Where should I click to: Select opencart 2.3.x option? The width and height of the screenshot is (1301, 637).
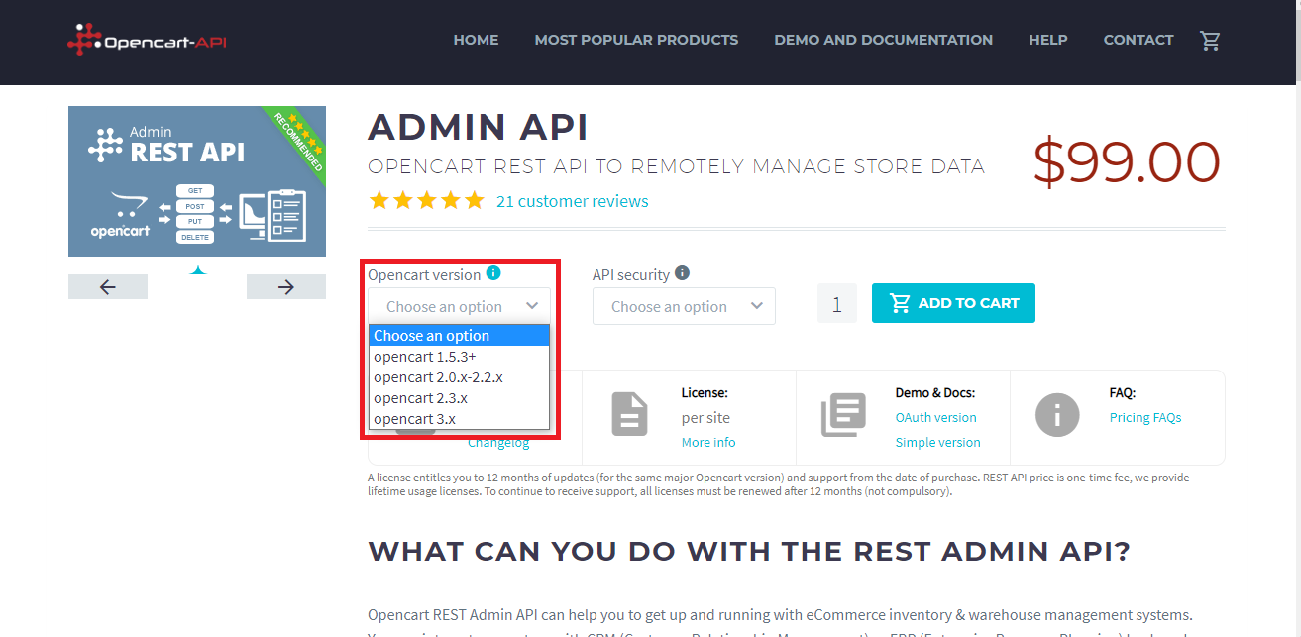[x=459, y=398]
